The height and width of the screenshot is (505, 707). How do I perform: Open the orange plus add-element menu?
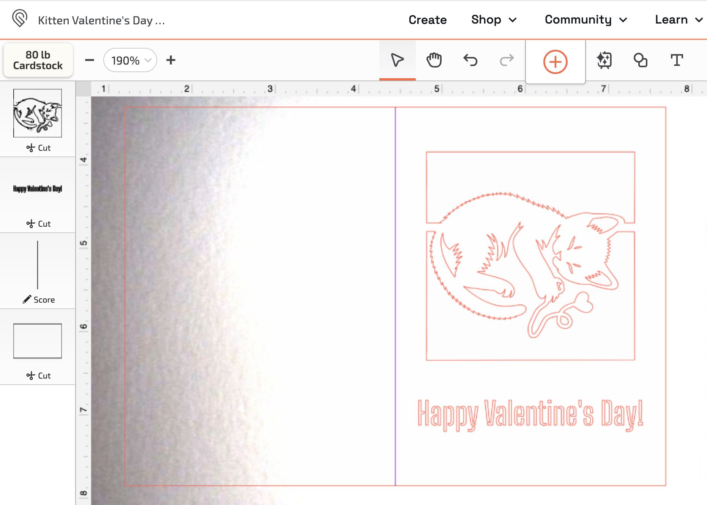[555, 61]
